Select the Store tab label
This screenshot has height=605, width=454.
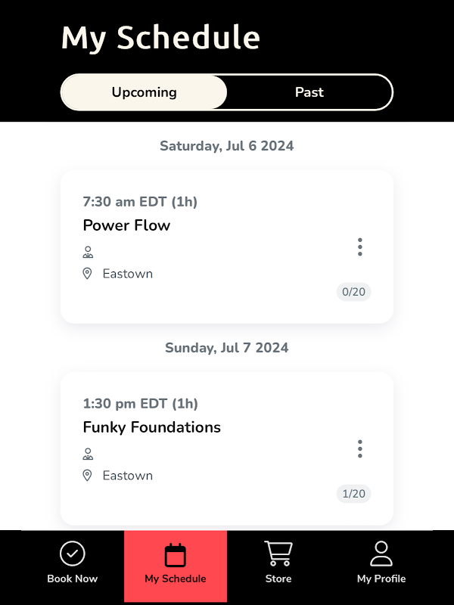point(278,579)
